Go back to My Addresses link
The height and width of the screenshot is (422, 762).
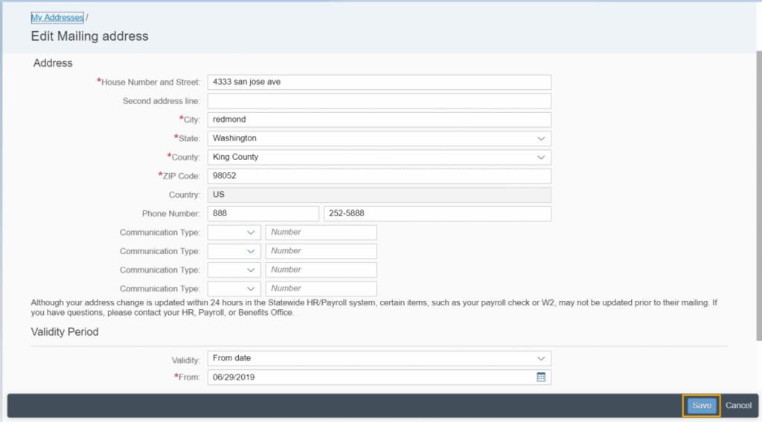click(57, 17)
